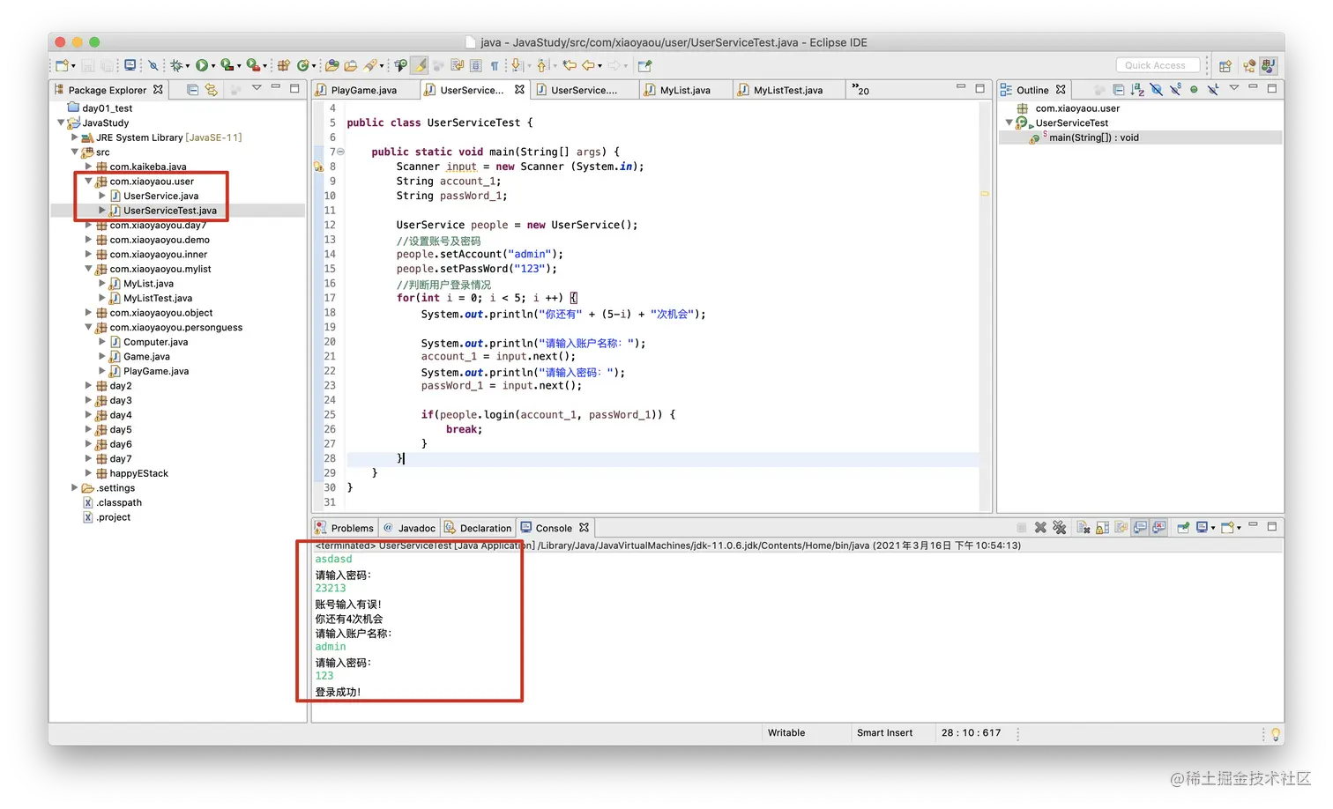Minimize the Console view panel
Screen dimensions: 1333x809
point(1253,525)
